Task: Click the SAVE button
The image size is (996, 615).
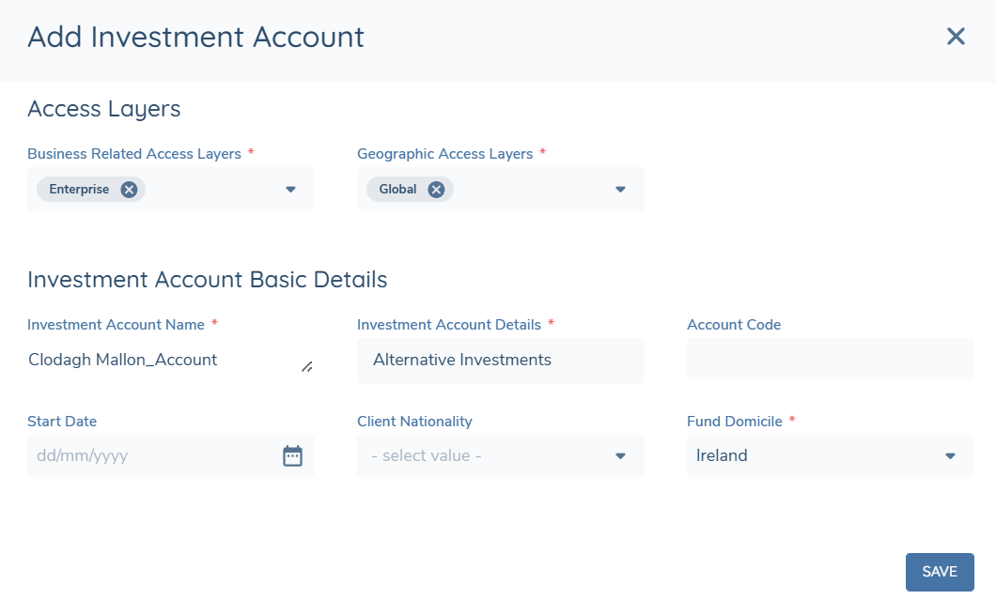Action: (940, 572)
